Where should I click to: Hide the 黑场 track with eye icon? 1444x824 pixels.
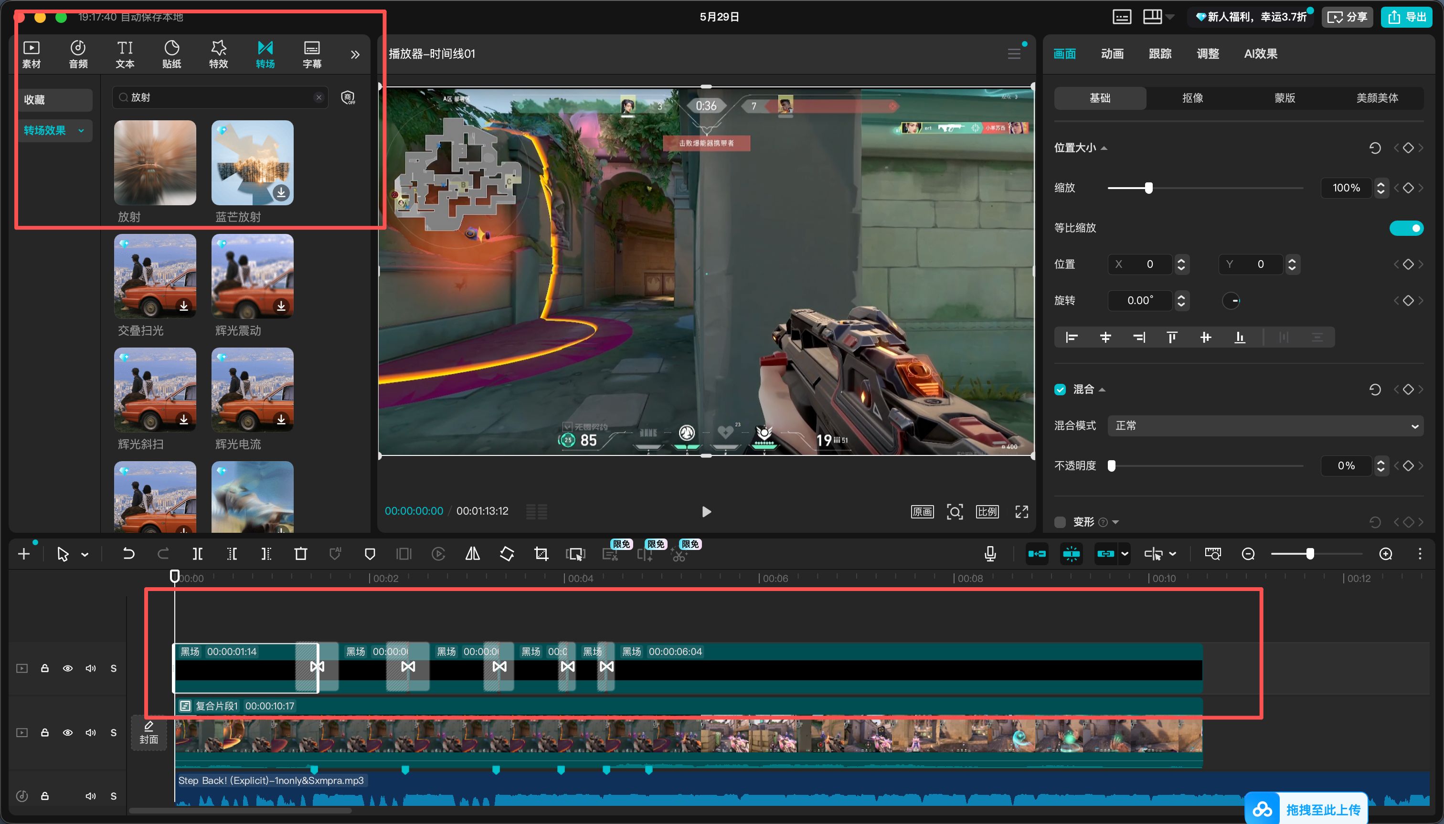[x=67, y=668]
